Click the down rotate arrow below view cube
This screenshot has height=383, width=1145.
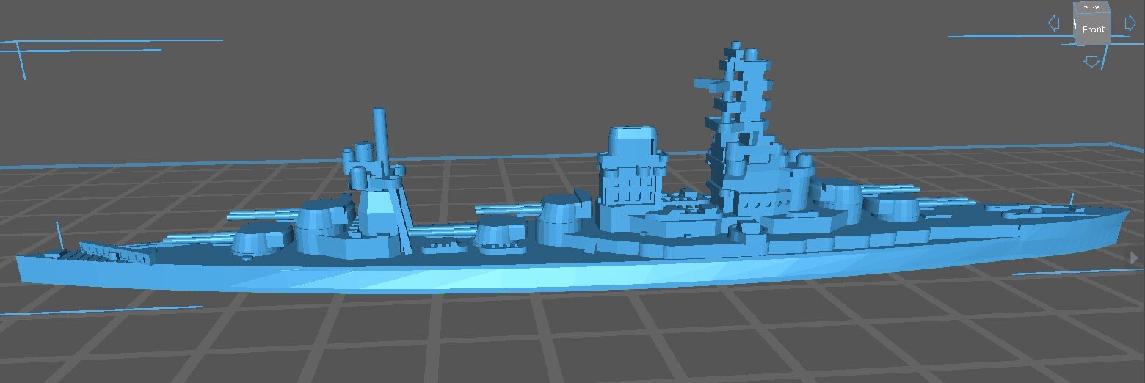point(1091,62)
